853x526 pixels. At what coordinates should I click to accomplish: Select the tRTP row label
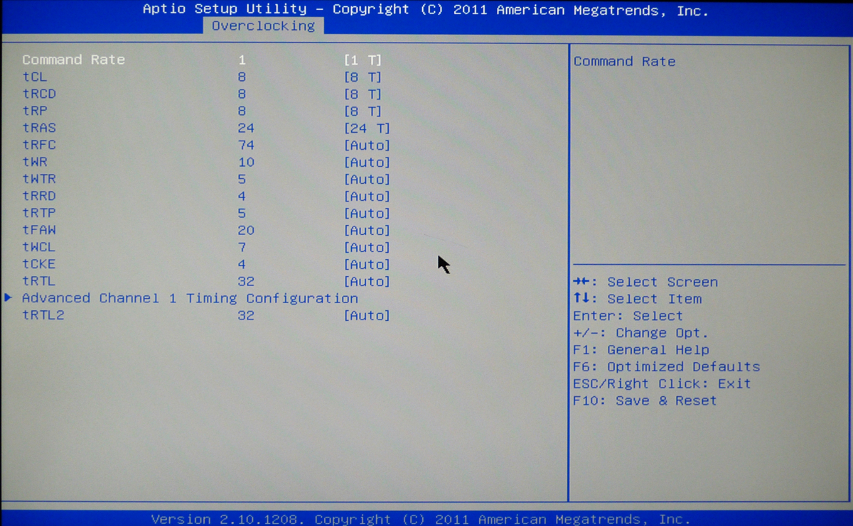click(x=39, y=213)
